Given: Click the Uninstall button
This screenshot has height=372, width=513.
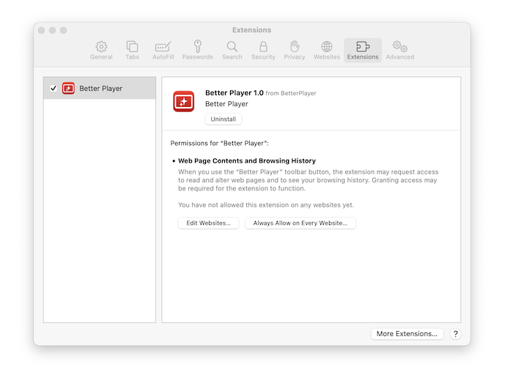Looking at the screenshot, I should click(223, 119).
